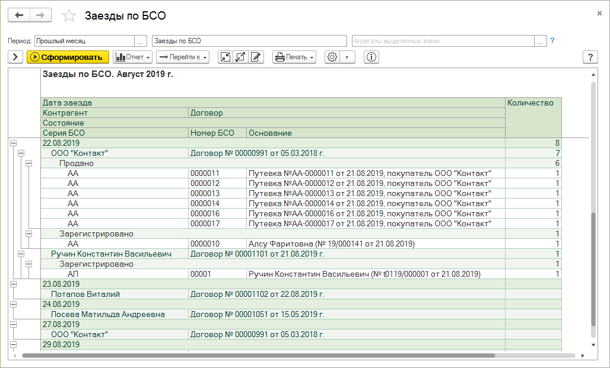Click the Заезды по БСО report variant field

(x=249, y=41)
